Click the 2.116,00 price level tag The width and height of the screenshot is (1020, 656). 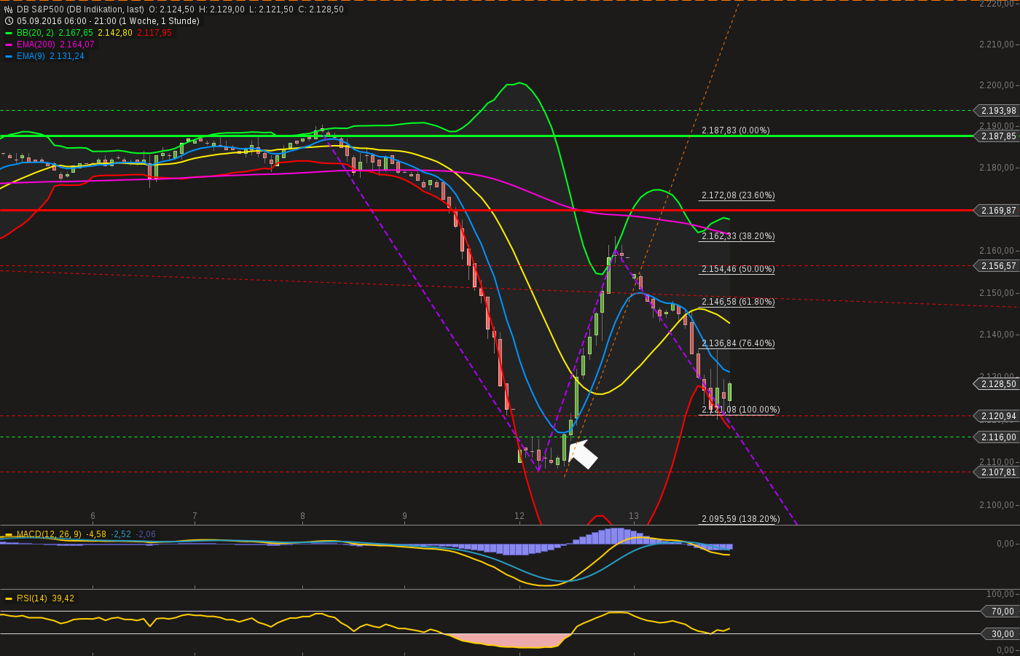[x=997, y=437]
